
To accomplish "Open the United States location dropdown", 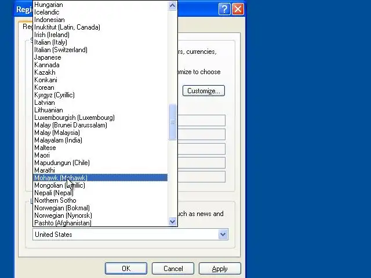I will pos(223,234).
